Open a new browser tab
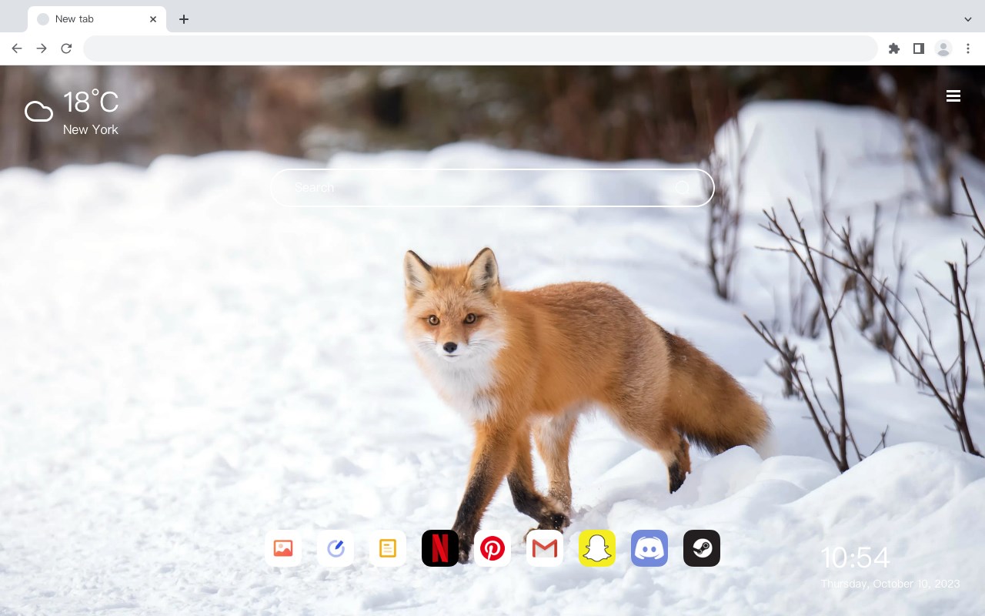Screen dimensions: 985x616 pyautogui.click(x=183, y=19)
